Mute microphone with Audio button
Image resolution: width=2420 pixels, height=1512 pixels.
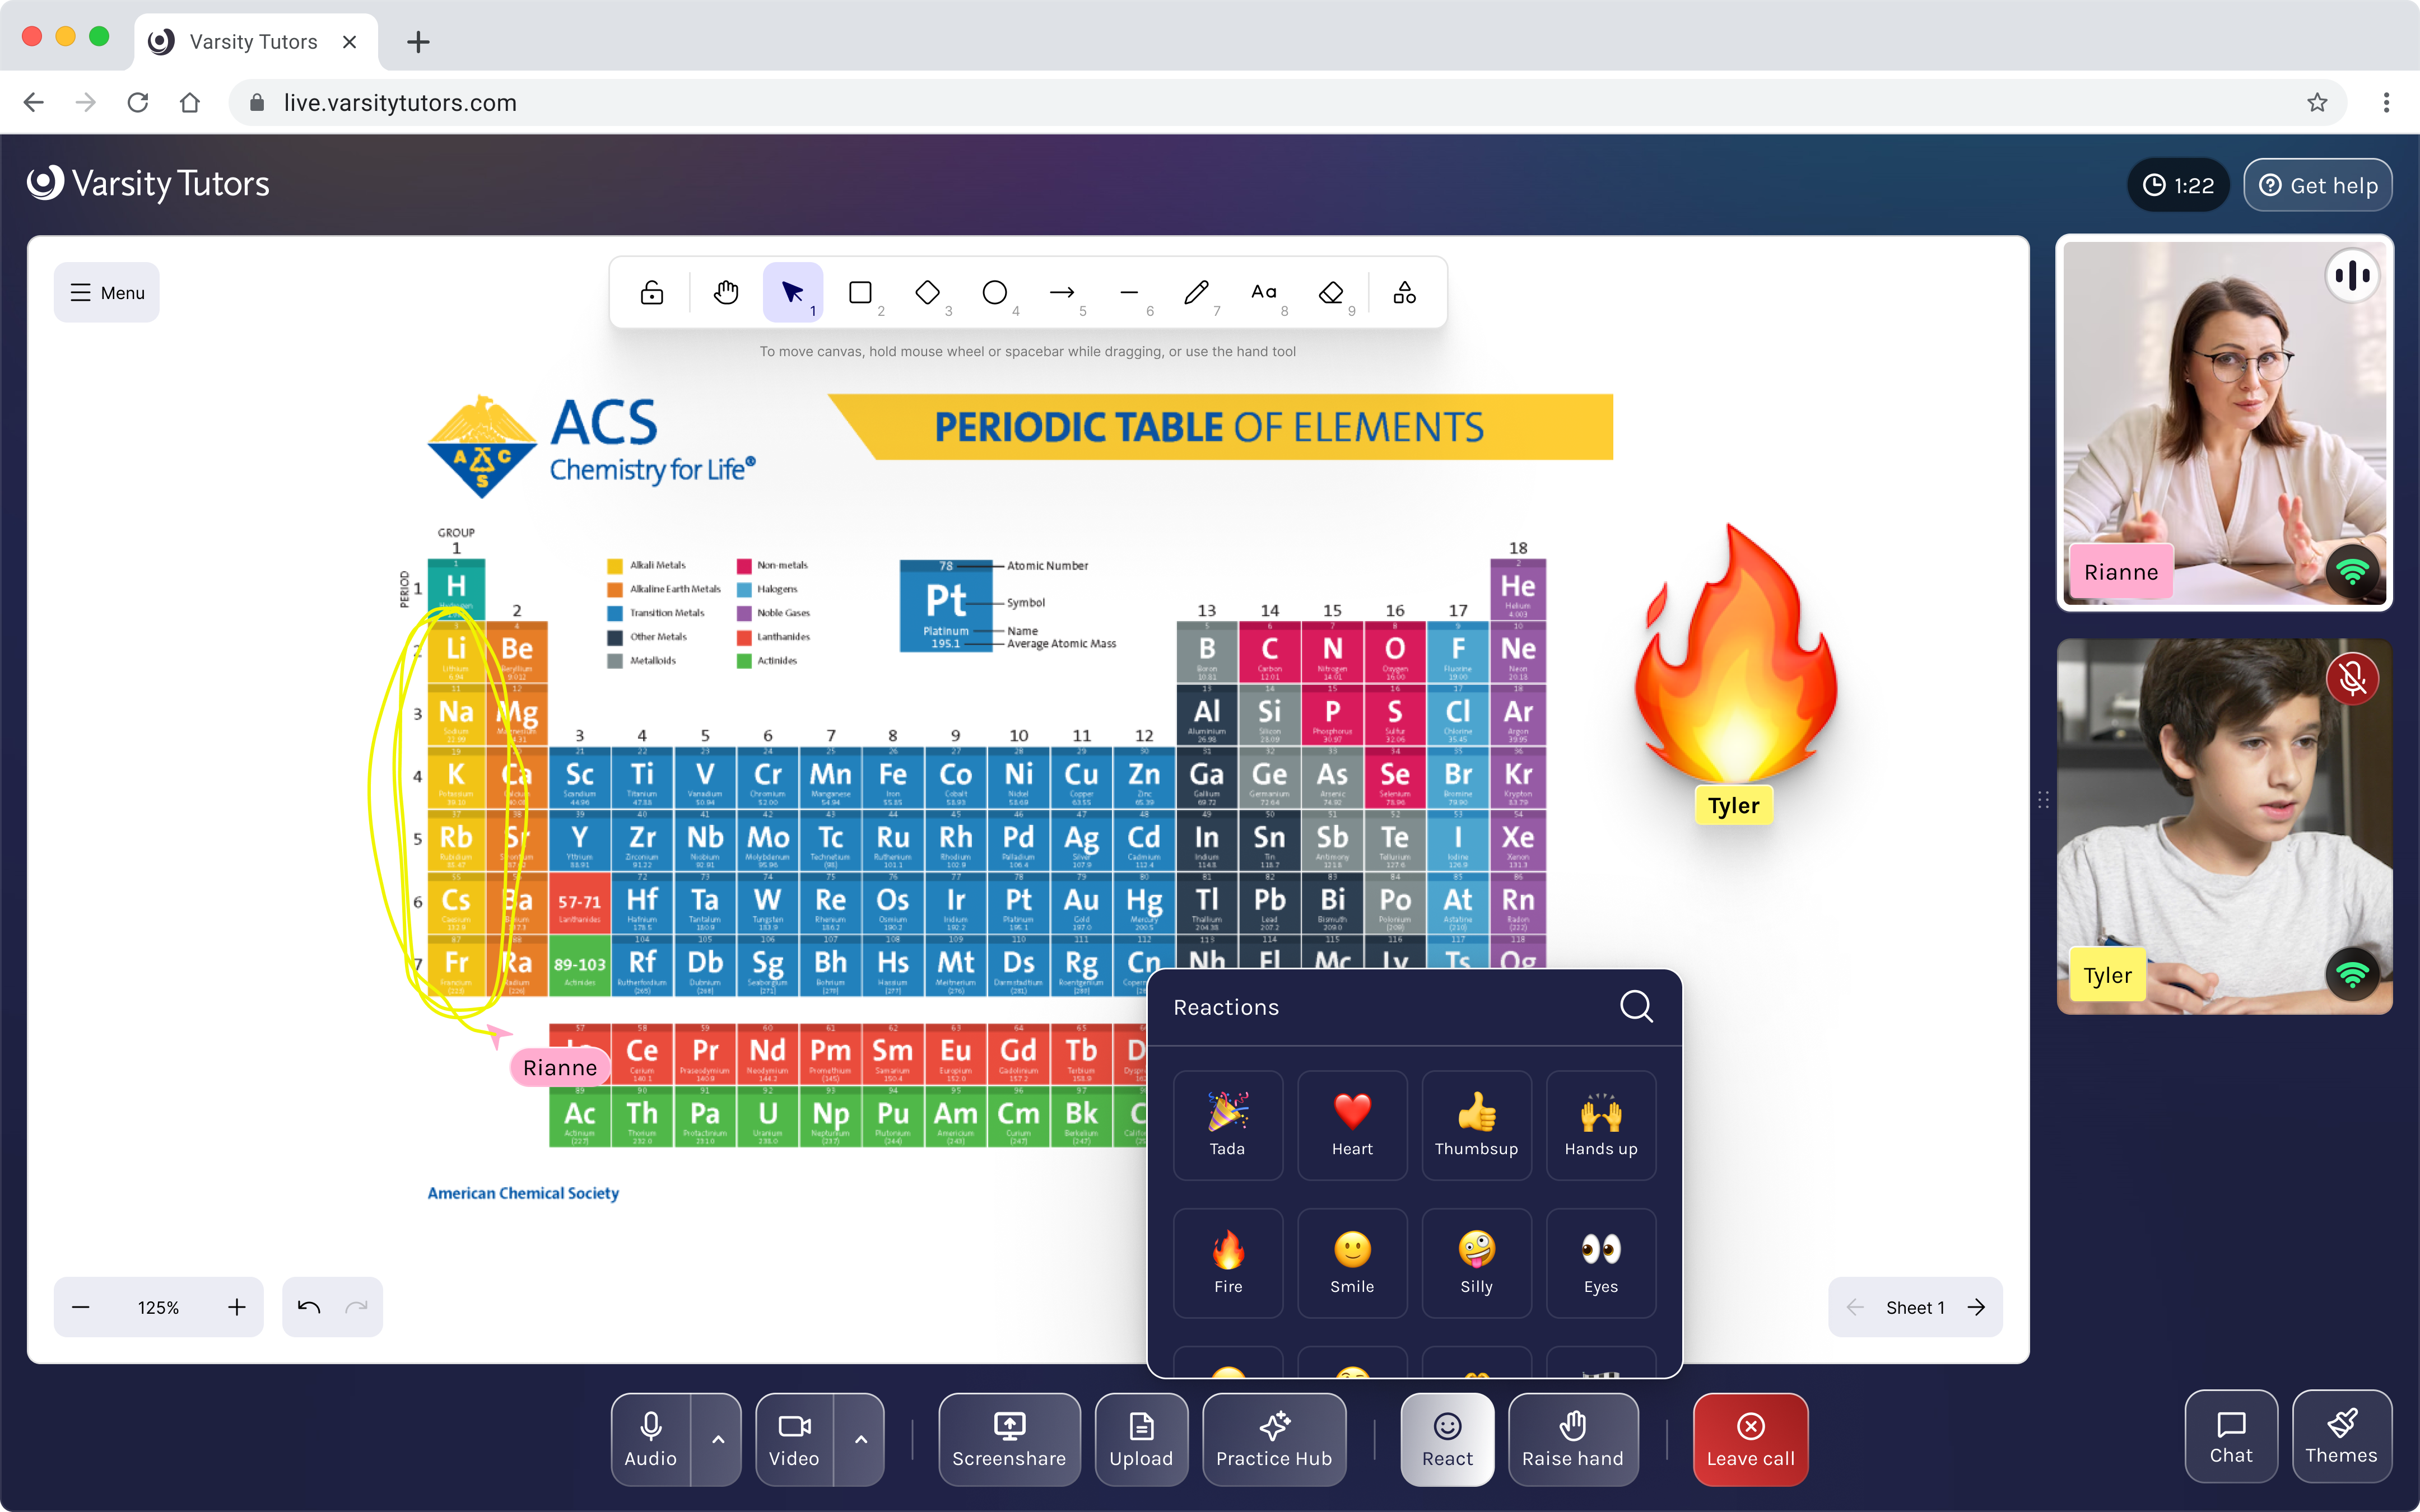pyautogui.click(x=650, y=1439)
